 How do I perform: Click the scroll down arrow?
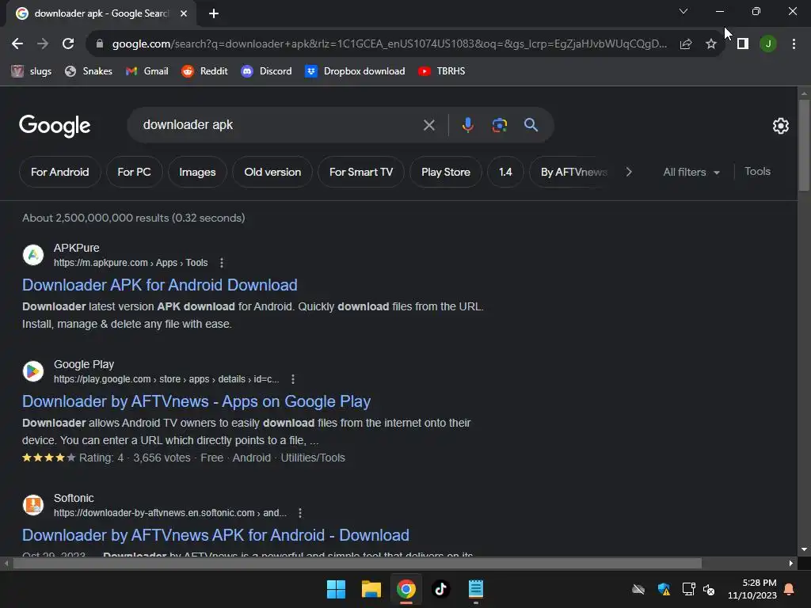pyautogui.click(x=804, y=549)
